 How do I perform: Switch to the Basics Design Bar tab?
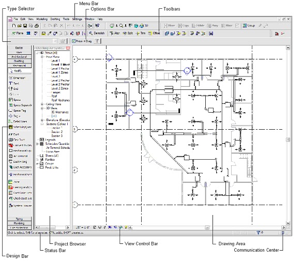19,48
